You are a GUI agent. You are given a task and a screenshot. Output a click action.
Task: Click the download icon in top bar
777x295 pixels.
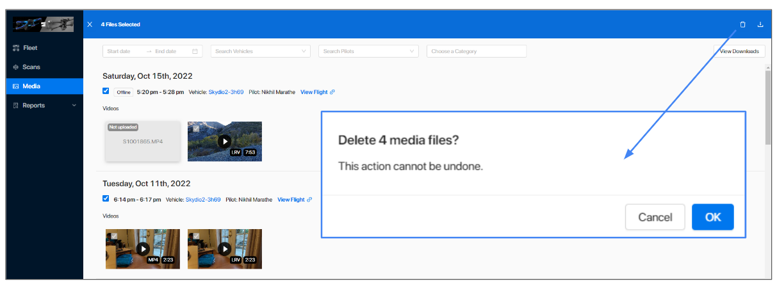click(760, 25)
